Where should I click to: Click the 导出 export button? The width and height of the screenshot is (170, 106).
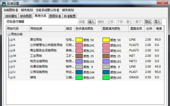148,22
